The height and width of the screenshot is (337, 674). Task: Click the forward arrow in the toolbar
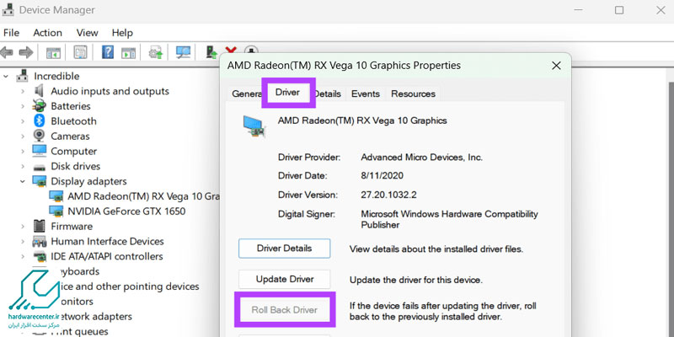(26, 53)
